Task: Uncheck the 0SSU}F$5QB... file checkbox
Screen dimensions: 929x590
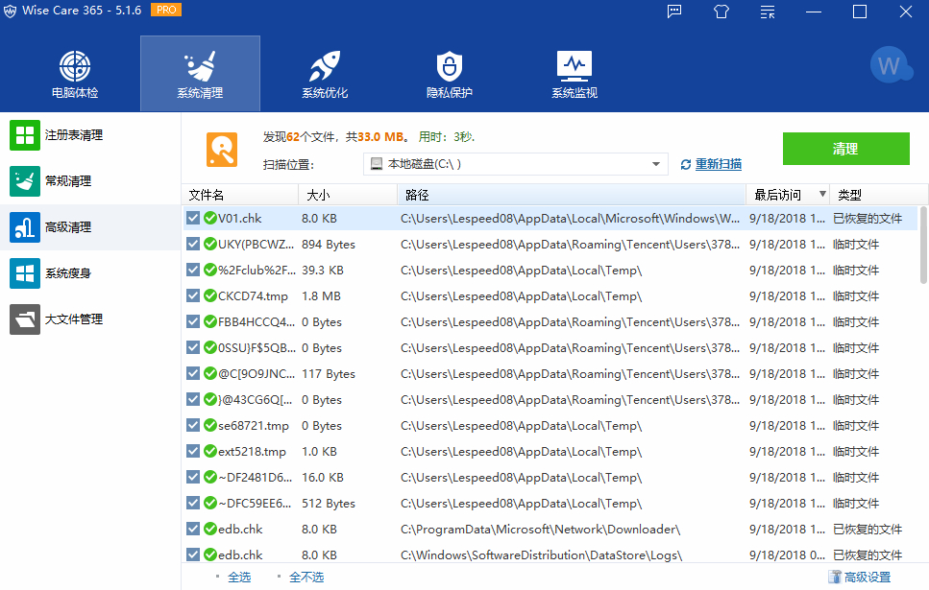Action: coord(192,347)
